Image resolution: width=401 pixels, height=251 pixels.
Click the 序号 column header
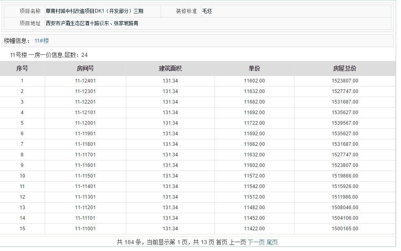(22, 69)
